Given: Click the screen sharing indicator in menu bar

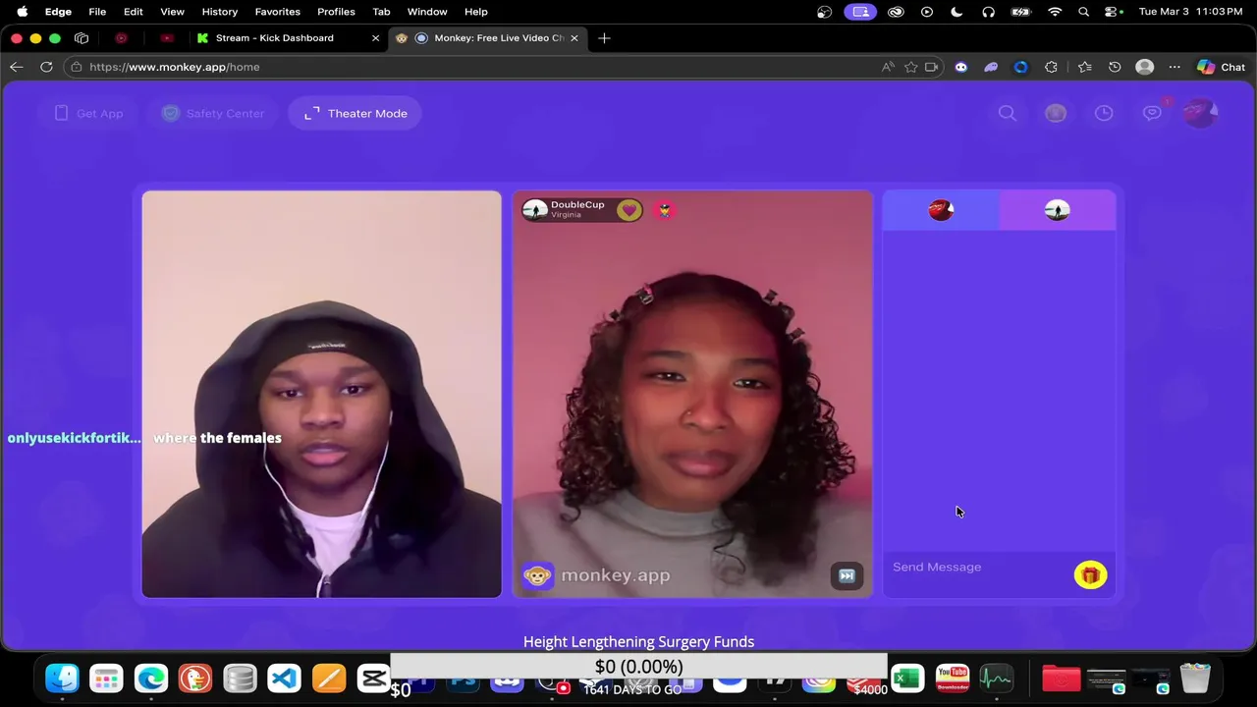Looking at the screenshot, I should point(860,12).
